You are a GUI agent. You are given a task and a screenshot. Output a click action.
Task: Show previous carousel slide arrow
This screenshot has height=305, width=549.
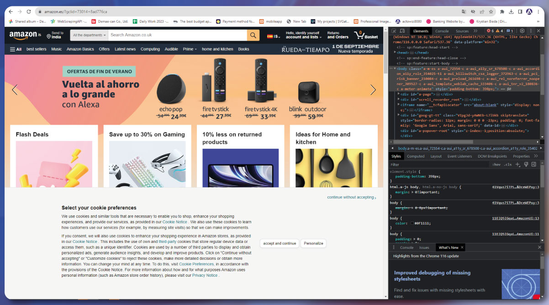[15, 90]
